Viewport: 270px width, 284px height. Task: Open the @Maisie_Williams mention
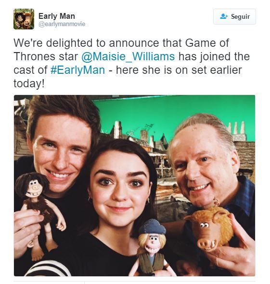coord(128,56)
